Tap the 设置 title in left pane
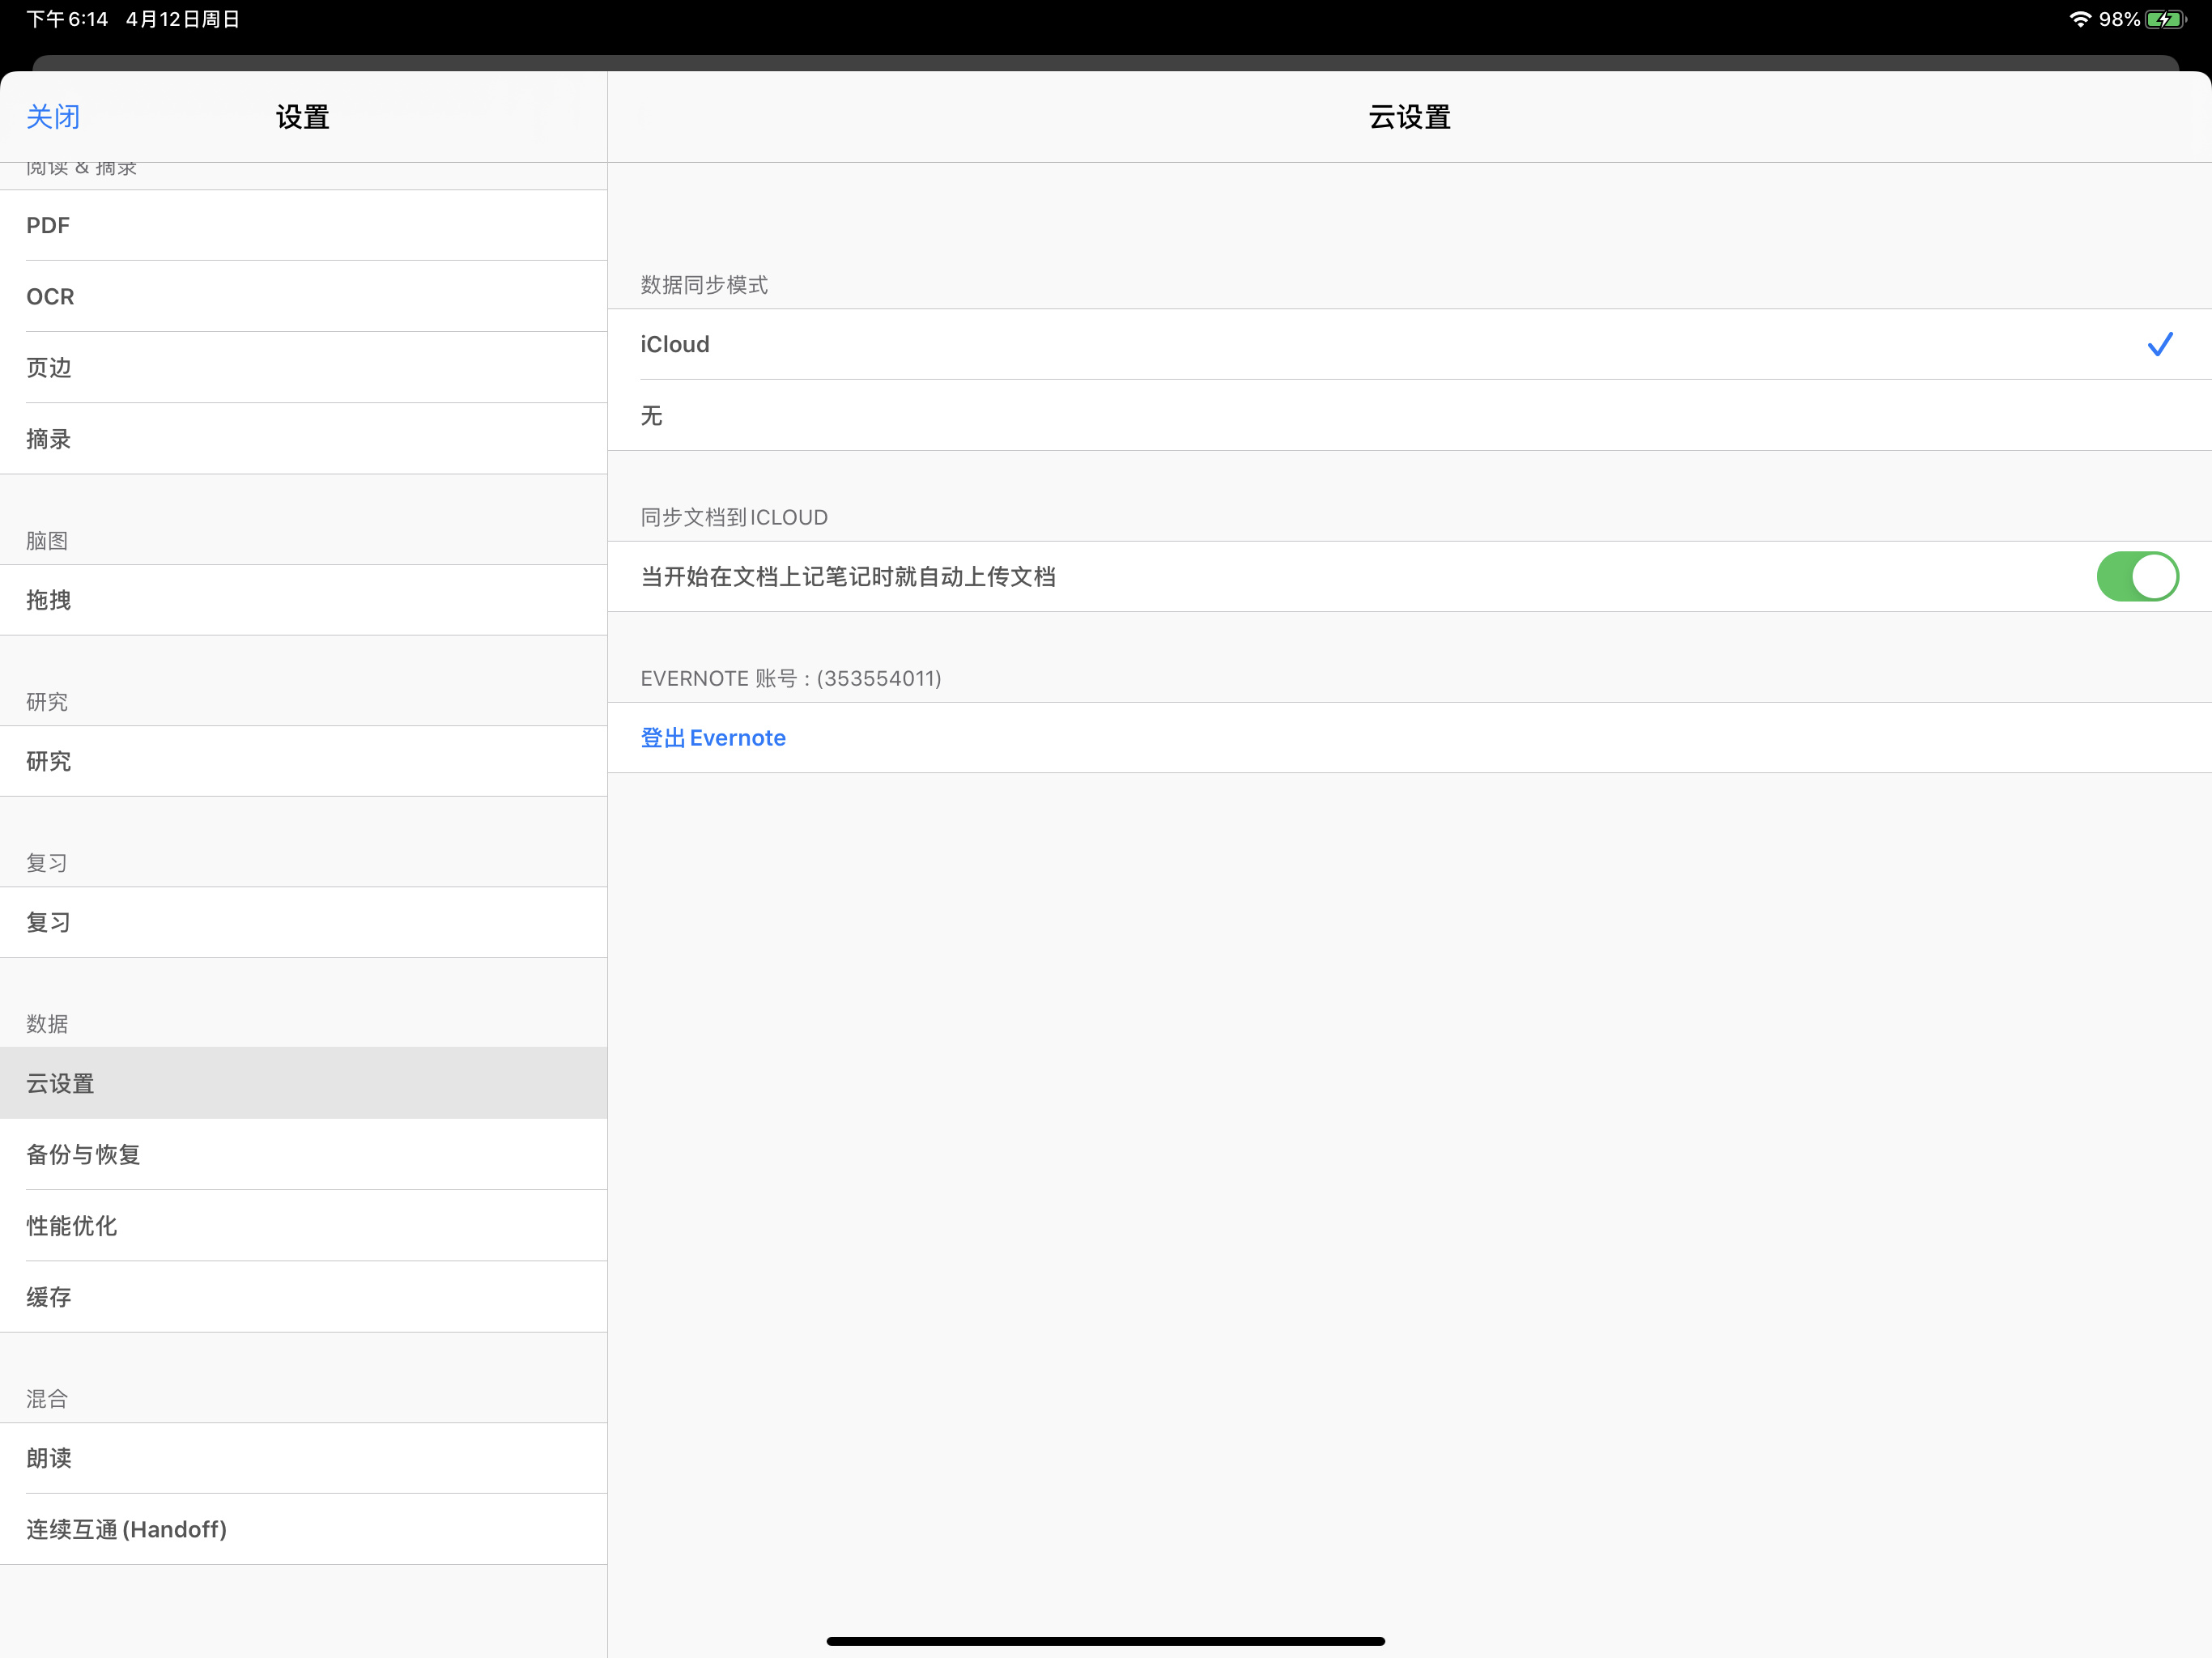The image size is (2212, 1658). (x=303, y=117)
